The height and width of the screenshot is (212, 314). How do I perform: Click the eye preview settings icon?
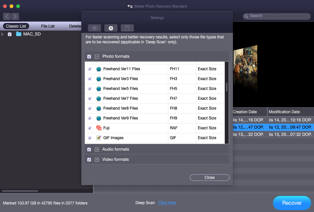[94, 28]
